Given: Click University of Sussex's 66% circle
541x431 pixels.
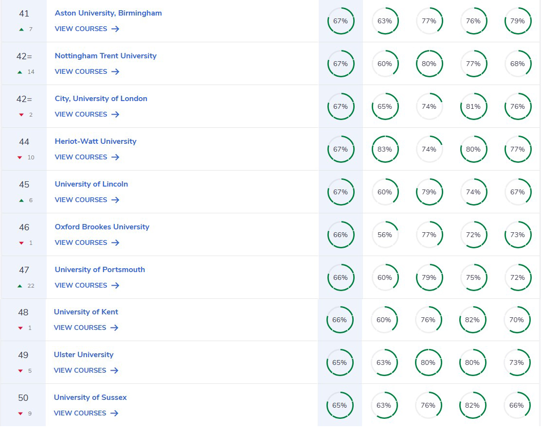Looking at the screenshot, I should click(517, 405).
